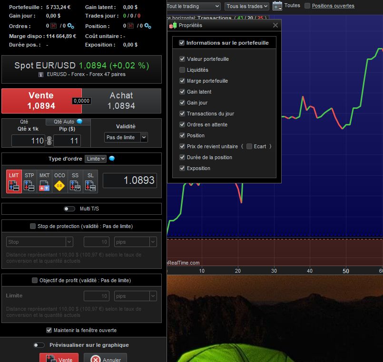Viewport: 383px width, 362px height.
Task: Switch to the Qté tab
Action: [x=24, y=122]
